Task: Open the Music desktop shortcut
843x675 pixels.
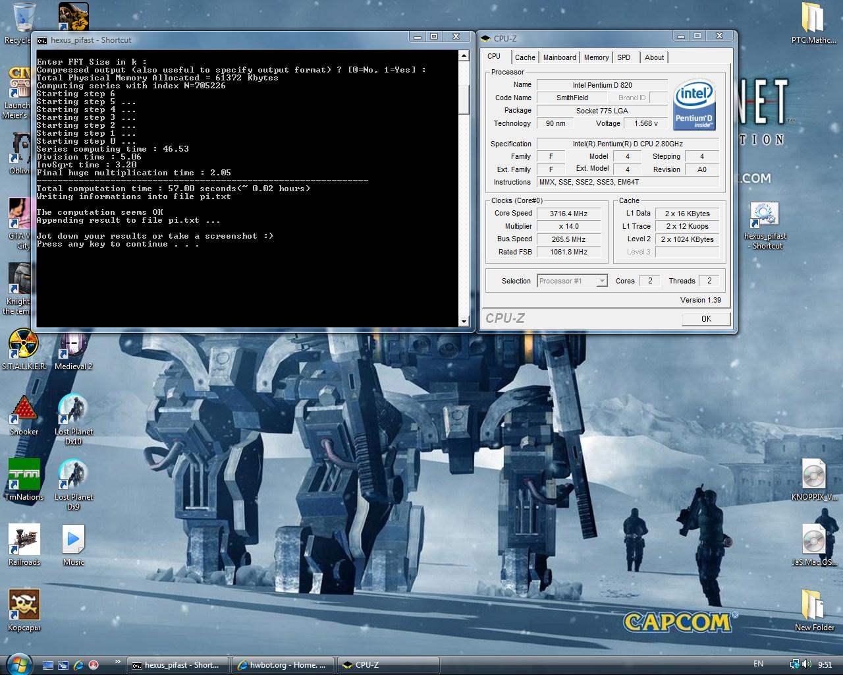Action: click(x=73, y=545)
